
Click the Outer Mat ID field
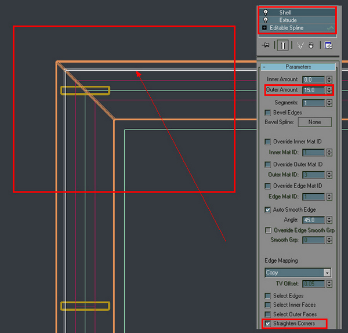point(314,175)
